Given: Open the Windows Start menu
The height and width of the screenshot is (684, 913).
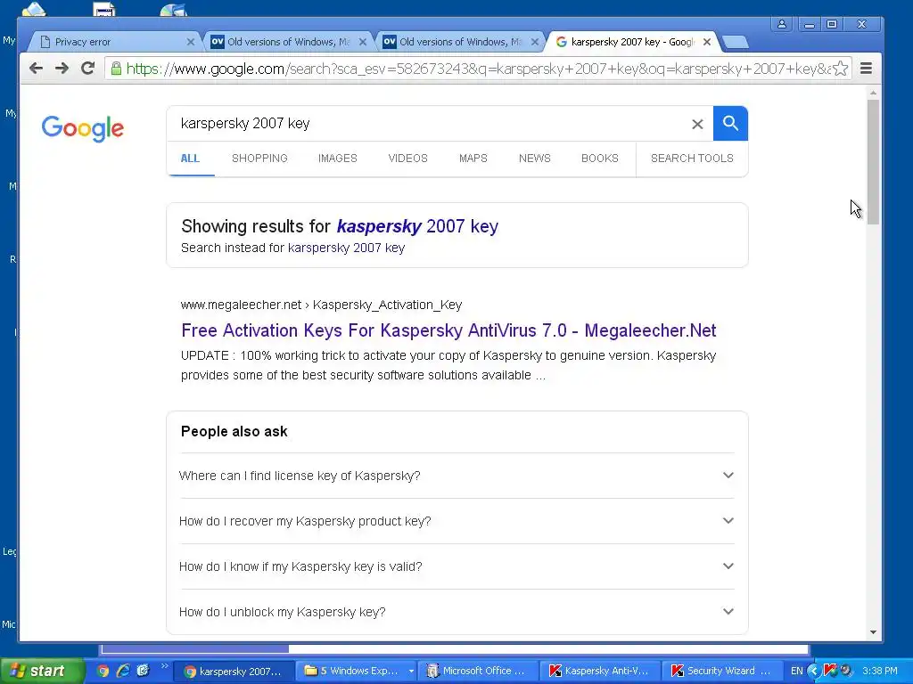Looking at the screenshot, I should point(41,671).
